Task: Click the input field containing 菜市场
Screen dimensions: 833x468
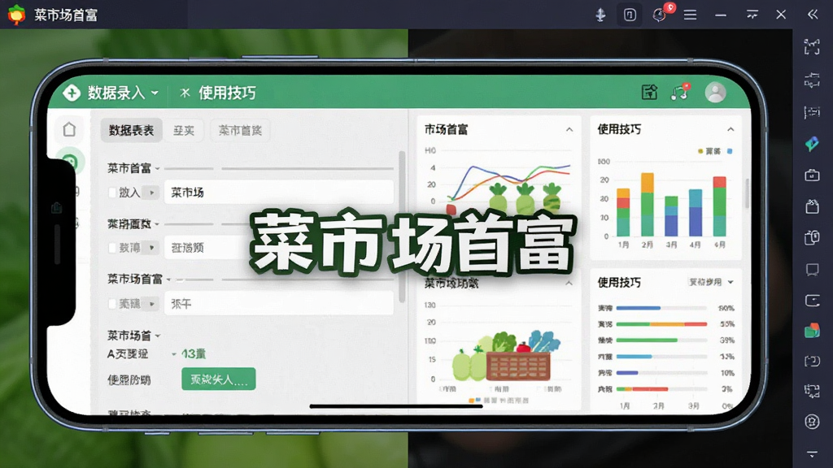Action: tap(279, 193)
